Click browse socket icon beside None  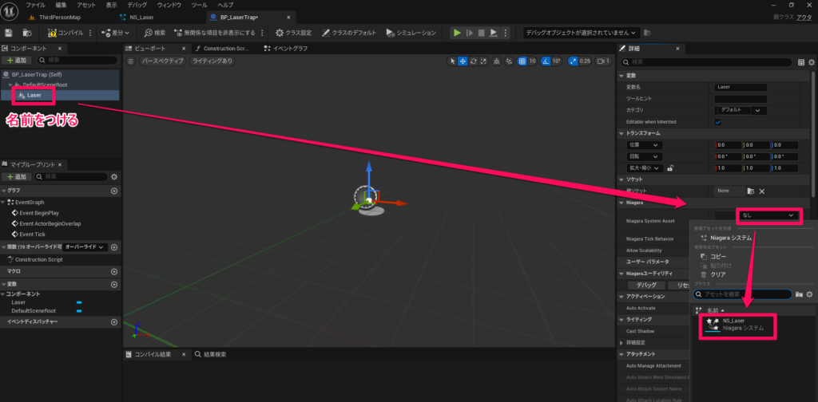point(751,191)
